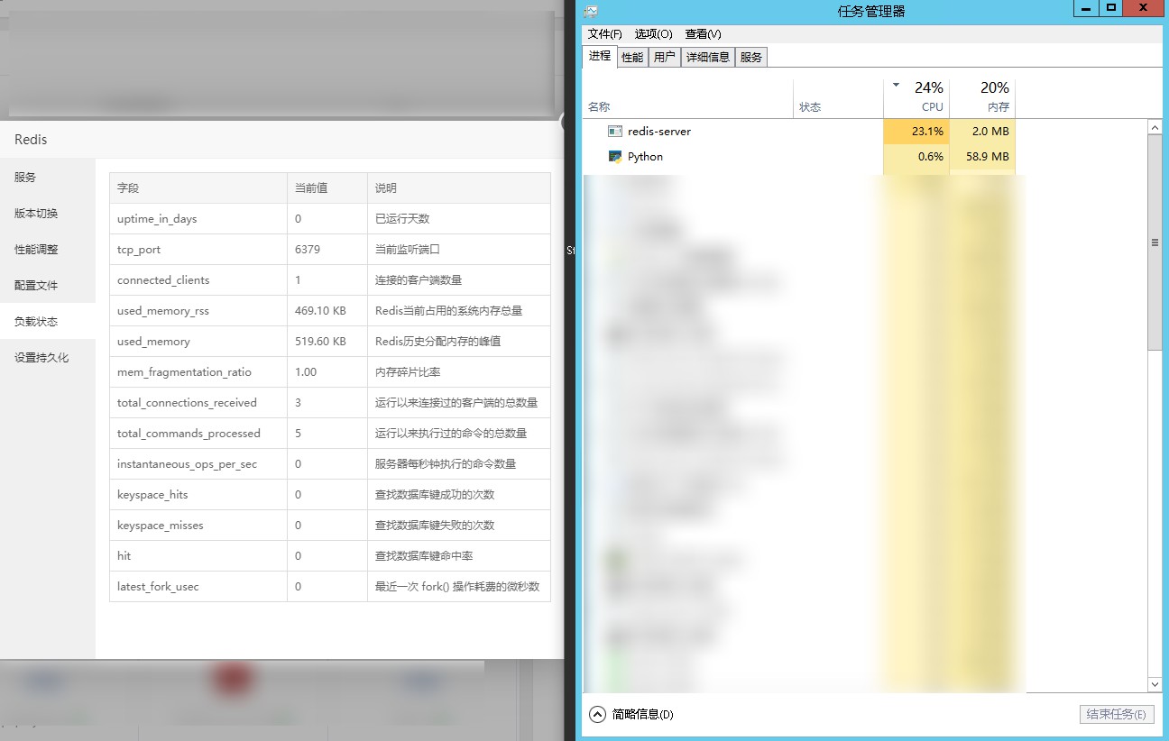Select 负载状态 in Redis sidebar
Screen dimensions: 1169x741
pos(48,322)
